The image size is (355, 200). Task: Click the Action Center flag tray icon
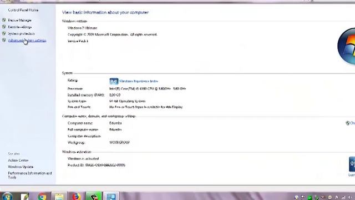303,197
